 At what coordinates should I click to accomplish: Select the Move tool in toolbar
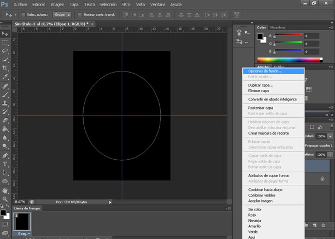point(5,33)
